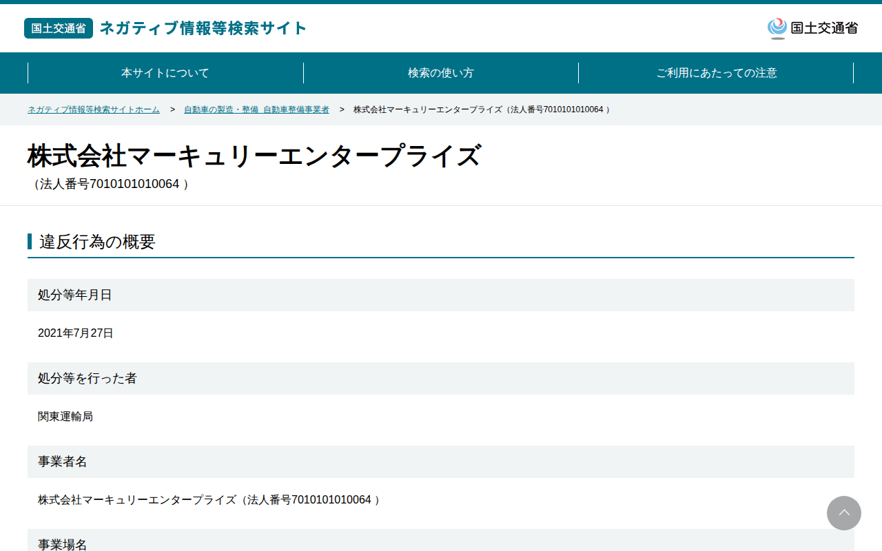Click the 違反行為の概要 section heading

click(97, 242)
